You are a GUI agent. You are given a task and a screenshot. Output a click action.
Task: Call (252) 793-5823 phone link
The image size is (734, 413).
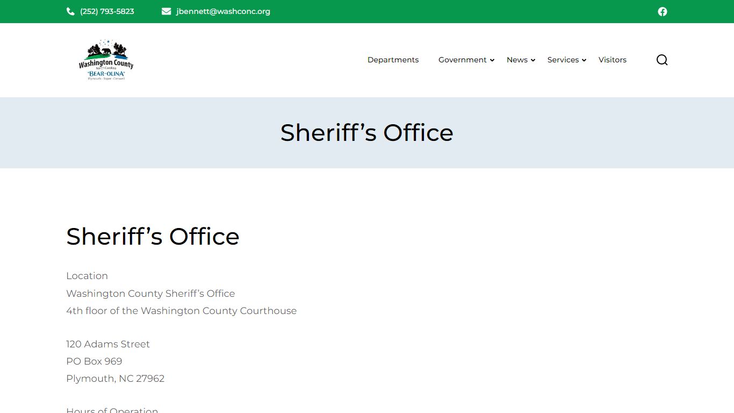tap(107, 11)
